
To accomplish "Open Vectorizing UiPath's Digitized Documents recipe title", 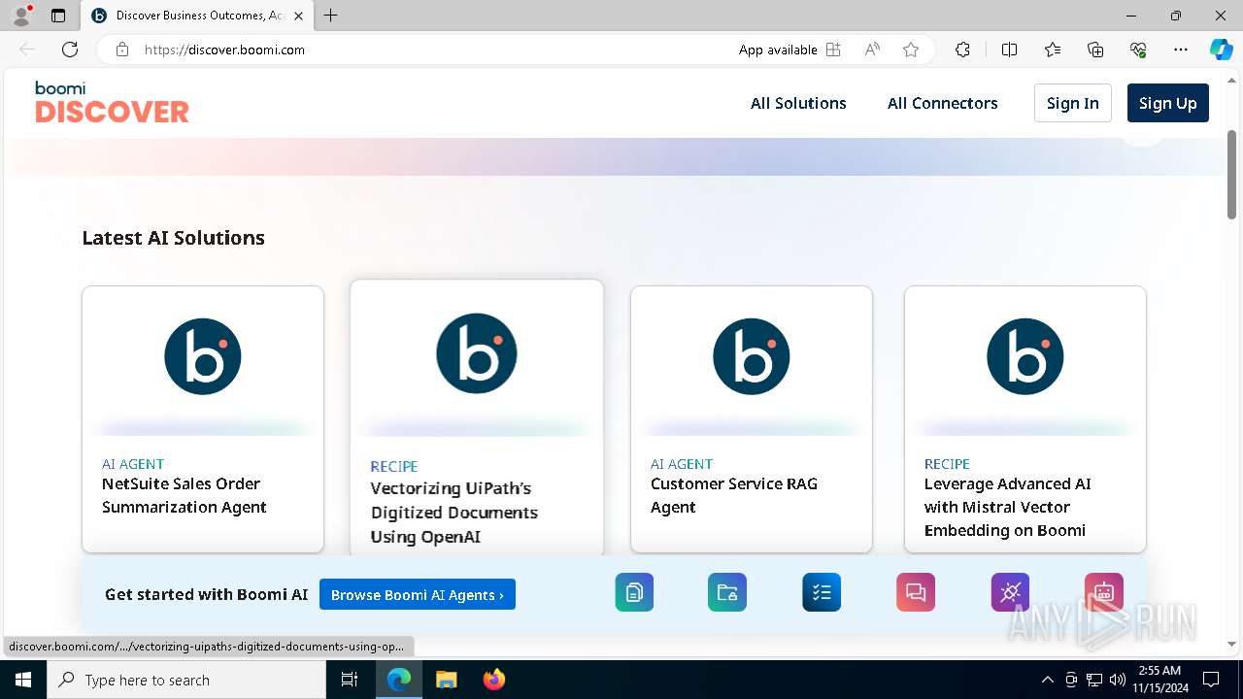I will tap(454, 513).
